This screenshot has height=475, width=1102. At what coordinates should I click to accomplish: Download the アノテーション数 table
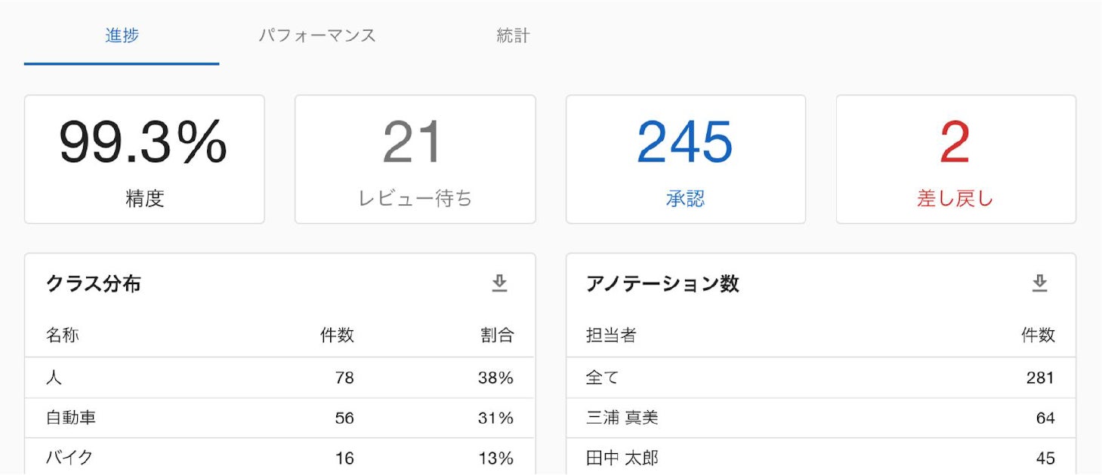[1040, 283]
